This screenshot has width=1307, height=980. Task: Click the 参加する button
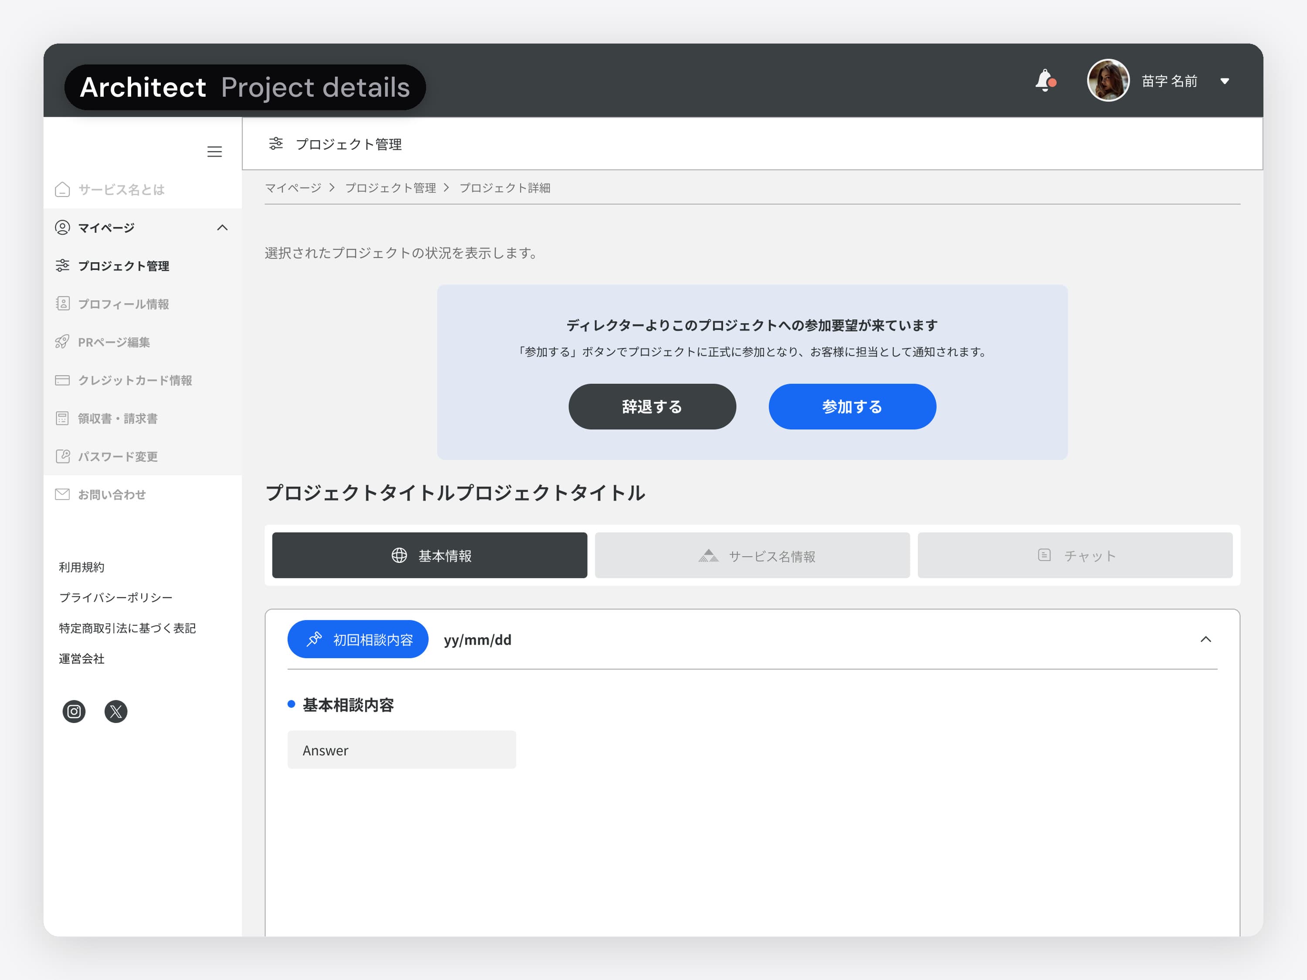click(x=852, y=406)
